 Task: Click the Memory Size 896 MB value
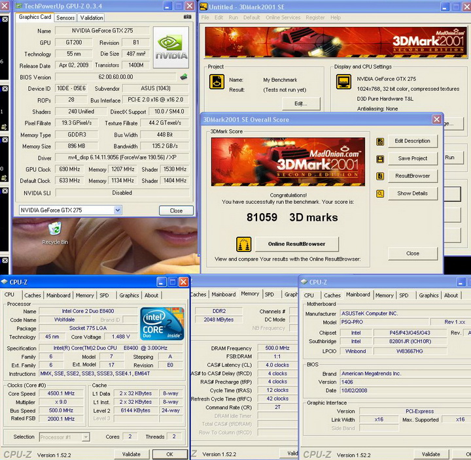77,146
